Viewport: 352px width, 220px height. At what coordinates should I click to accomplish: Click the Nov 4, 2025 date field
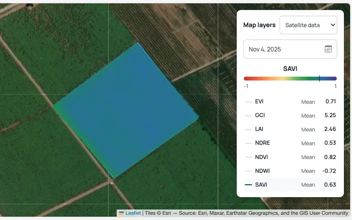(290, 49)
